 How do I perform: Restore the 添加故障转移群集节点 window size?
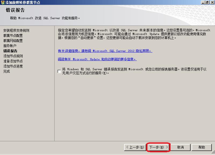207,2
